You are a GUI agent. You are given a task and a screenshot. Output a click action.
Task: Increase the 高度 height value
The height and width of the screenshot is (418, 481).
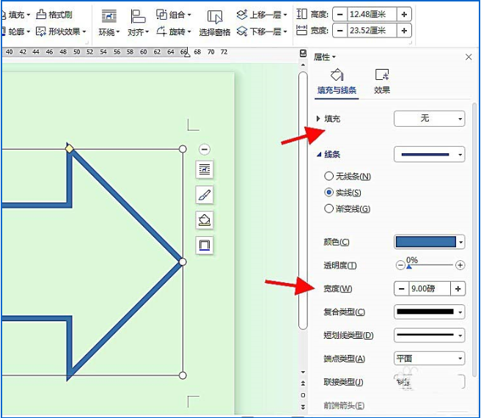click(404, 15)
